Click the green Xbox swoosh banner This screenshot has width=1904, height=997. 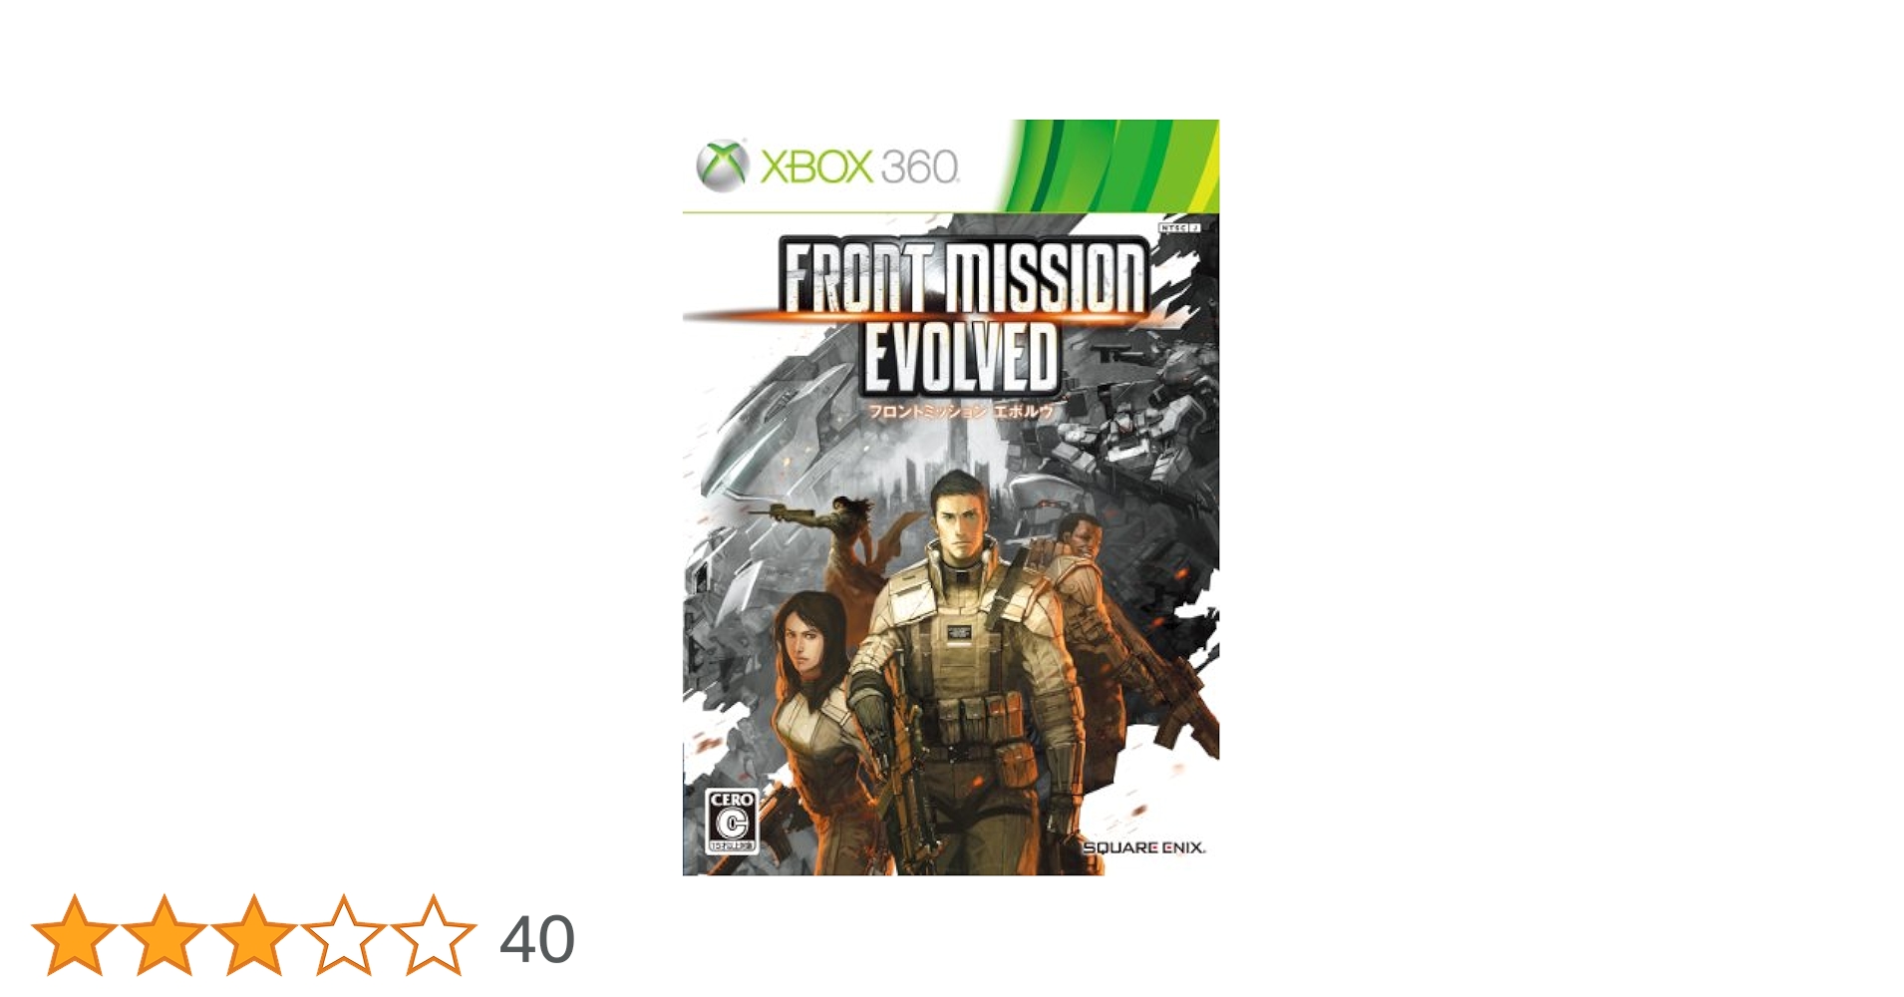coord(1109,165)
